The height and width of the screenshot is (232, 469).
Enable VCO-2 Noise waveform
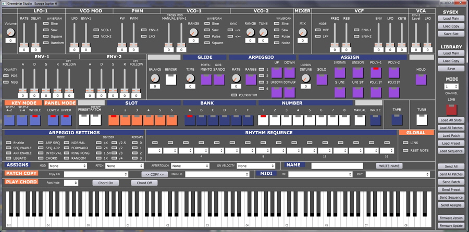point(277,43)
